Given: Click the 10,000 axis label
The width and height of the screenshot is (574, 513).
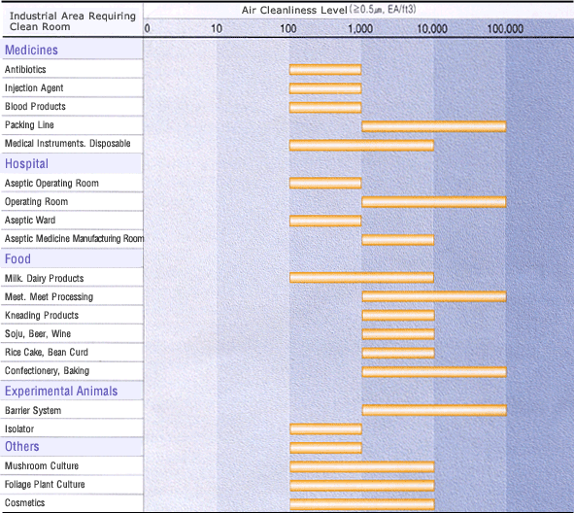Looking at the screenshot, I should 432,28.
